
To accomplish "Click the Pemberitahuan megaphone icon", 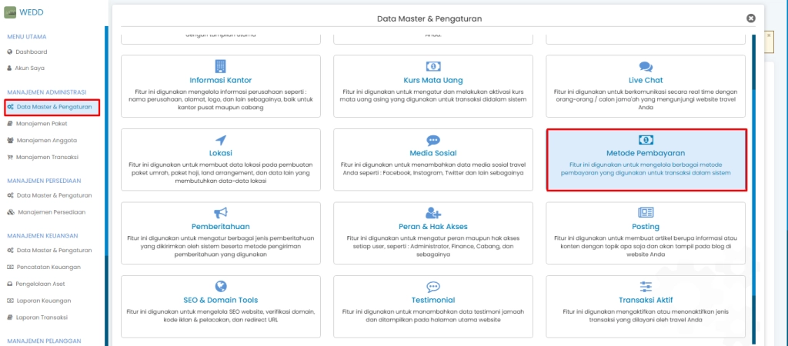I will [220, 213].
